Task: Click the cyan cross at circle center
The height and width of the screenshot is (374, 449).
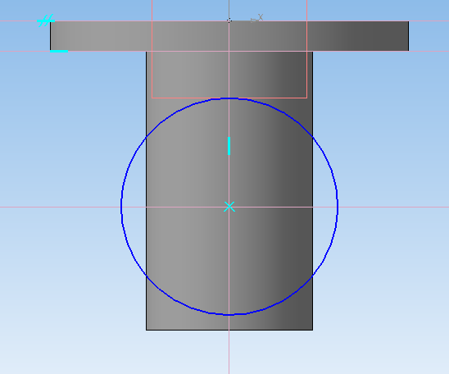Action: coord(229,207)
